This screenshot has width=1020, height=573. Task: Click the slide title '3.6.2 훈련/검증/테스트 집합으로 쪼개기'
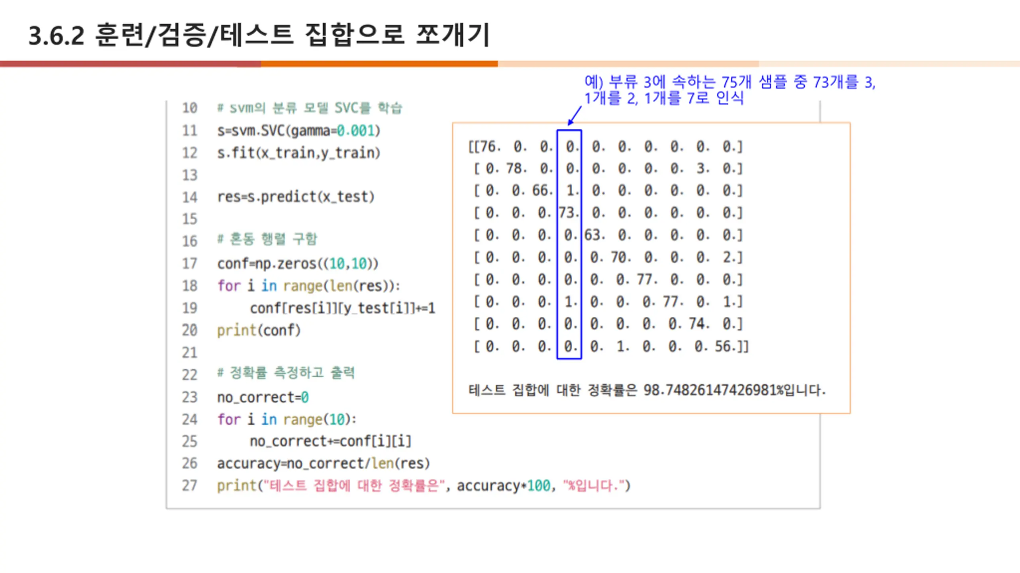coord(259,35)
